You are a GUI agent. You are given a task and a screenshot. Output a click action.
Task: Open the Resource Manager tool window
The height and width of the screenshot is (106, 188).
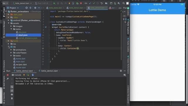[x=4, y=29]
